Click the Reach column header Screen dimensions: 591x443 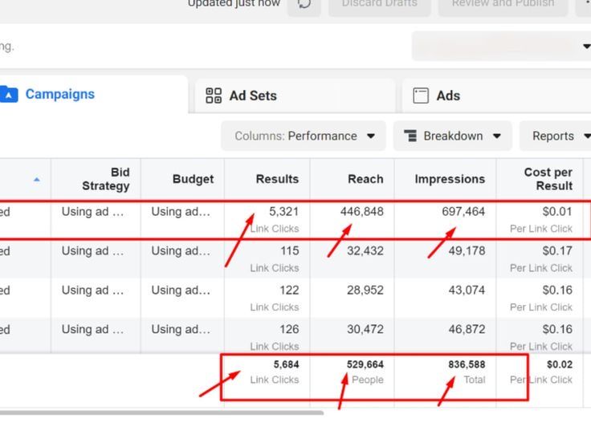[x=365, y=179]
